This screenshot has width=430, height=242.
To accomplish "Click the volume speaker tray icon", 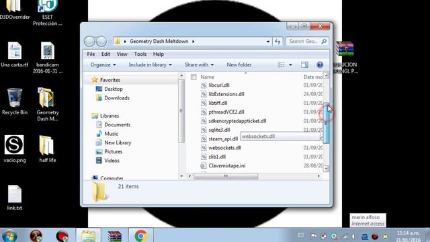I will click(x=354, y=236).
